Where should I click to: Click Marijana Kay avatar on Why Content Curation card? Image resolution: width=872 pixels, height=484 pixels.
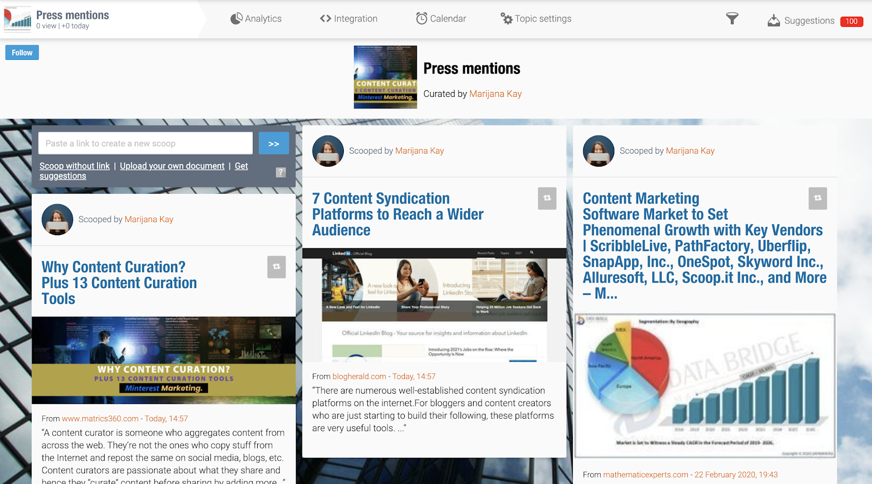tap(57, 219)
